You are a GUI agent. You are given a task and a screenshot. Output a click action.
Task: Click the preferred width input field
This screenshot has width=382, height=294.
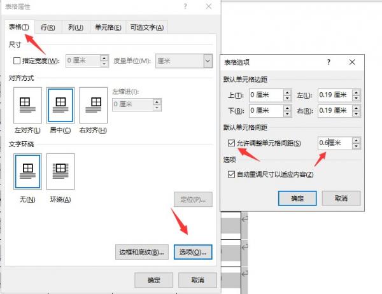(83, 60)
